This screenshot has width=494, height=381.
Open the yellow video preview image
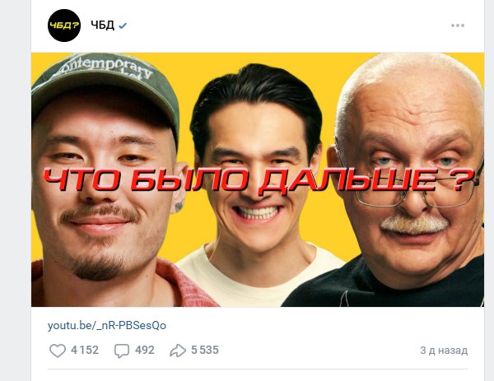[258, 179]
